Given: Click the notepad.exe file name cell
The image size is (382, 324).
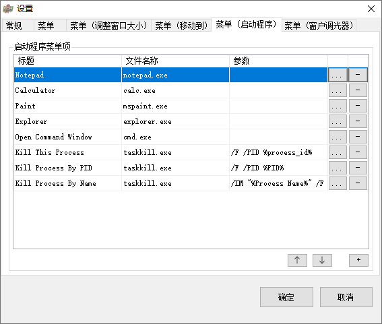Looking at the screenshot, I should (x=175, y=75).
